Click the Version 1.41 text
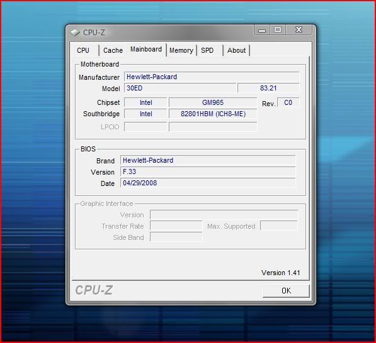This screenshot has width=376, height=343. click(x=280, y=273)
